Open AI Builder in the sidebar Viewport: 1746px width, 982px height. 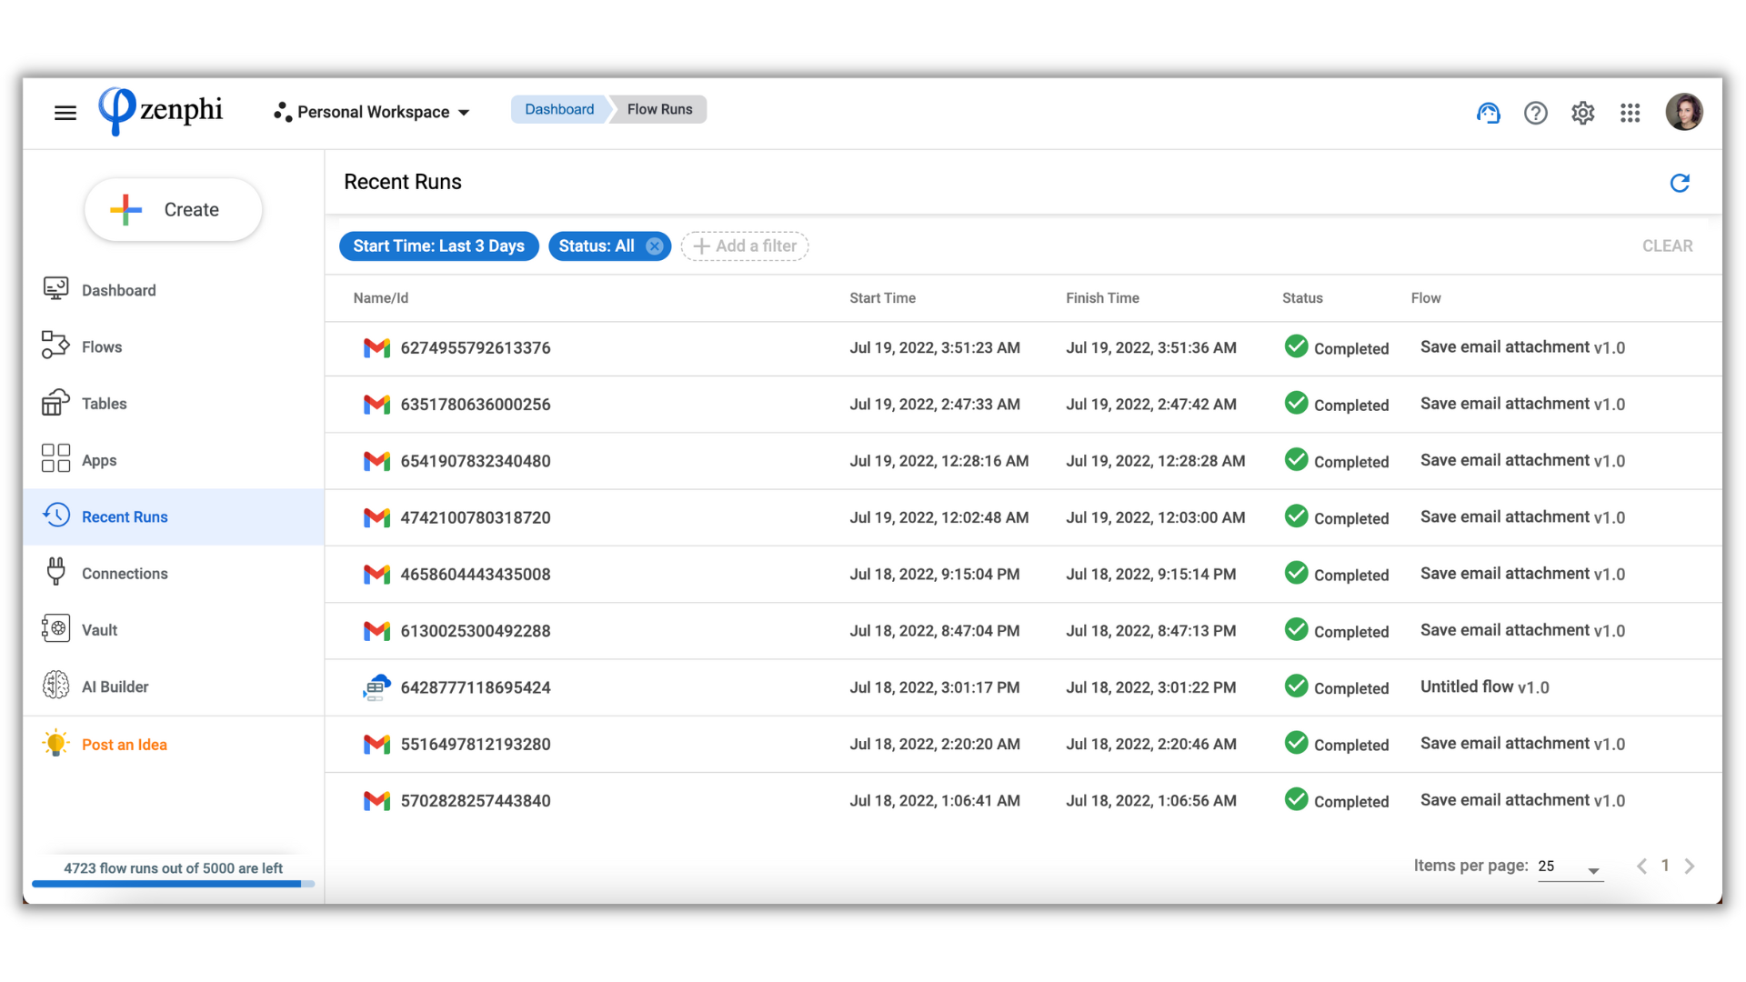tap(115, 686)
